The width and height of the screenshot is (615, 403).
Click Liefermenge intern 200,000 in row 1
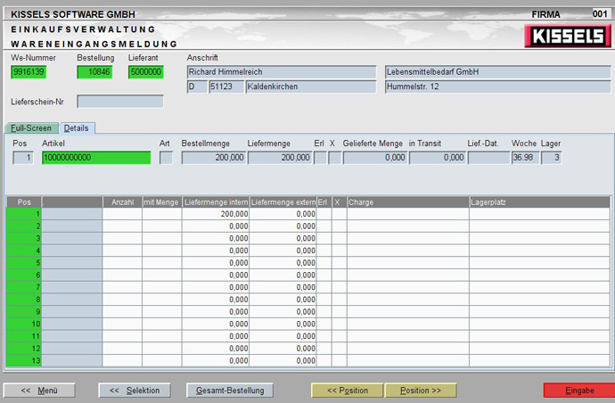[x=216, y=214]
